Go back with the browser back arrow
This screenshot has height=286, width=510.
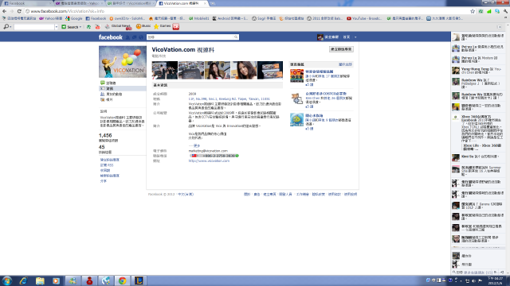5,11
